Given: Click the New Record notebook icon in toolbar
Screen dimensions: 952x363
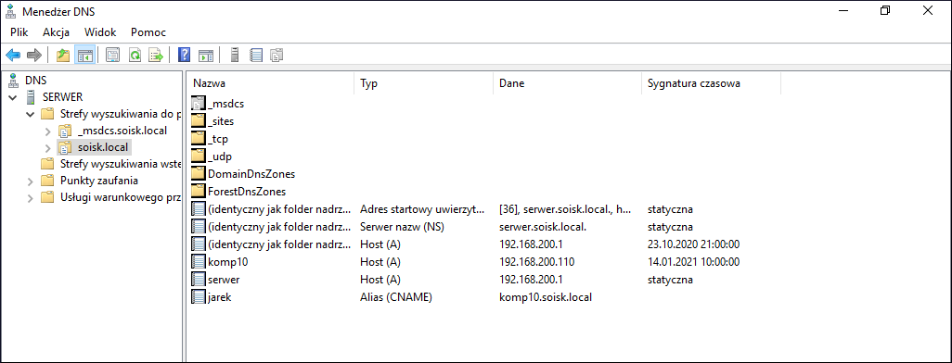Looking at the screenshot, I should click(x=256, y=56).
